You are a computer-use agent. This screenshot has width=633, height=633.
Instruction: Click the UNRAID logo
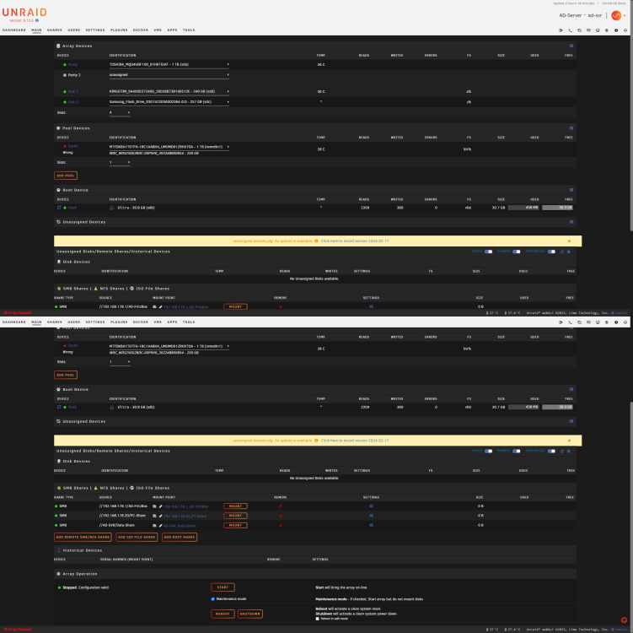(x=24, y=13)
